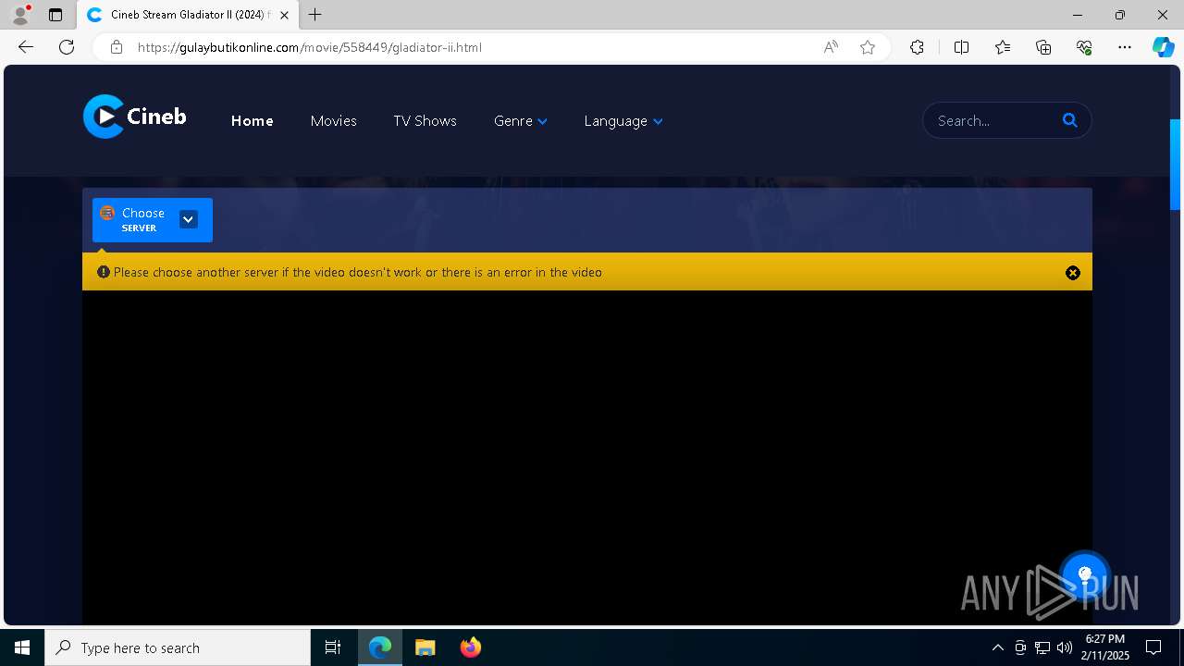Click the network tray icon
1184x666 pixels.
[1042, 647]
